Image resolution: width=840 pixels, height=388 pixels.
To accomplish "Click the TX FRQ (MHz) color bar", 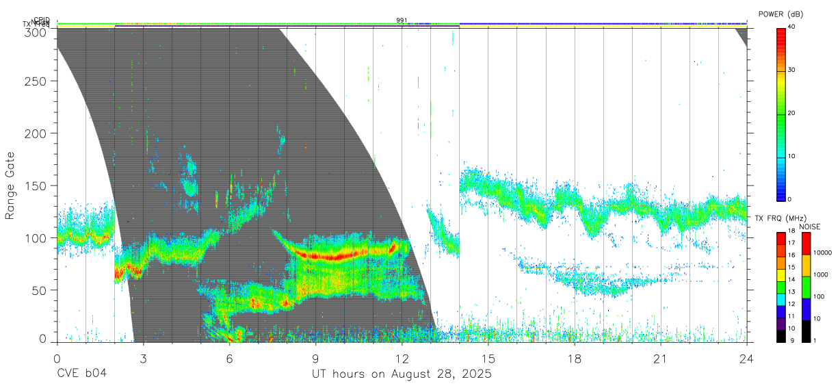I will pos(781,287).
